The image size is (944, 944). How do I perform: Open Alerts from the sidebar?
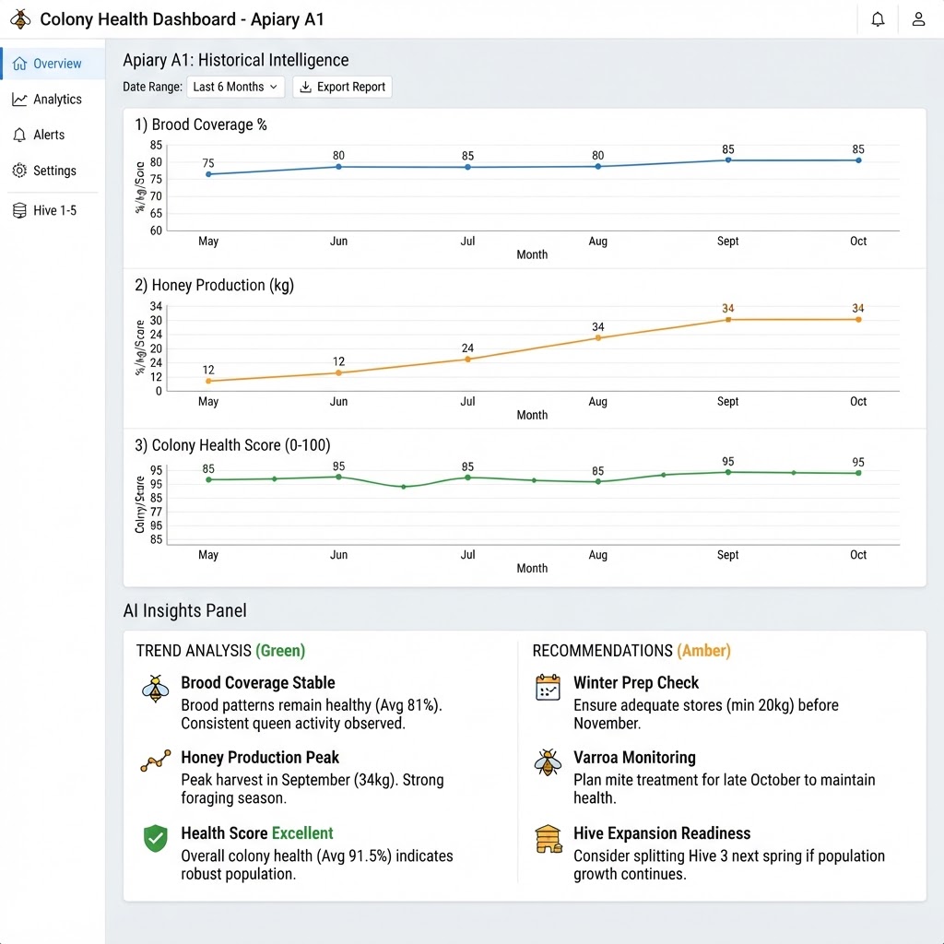click(53, 135)
